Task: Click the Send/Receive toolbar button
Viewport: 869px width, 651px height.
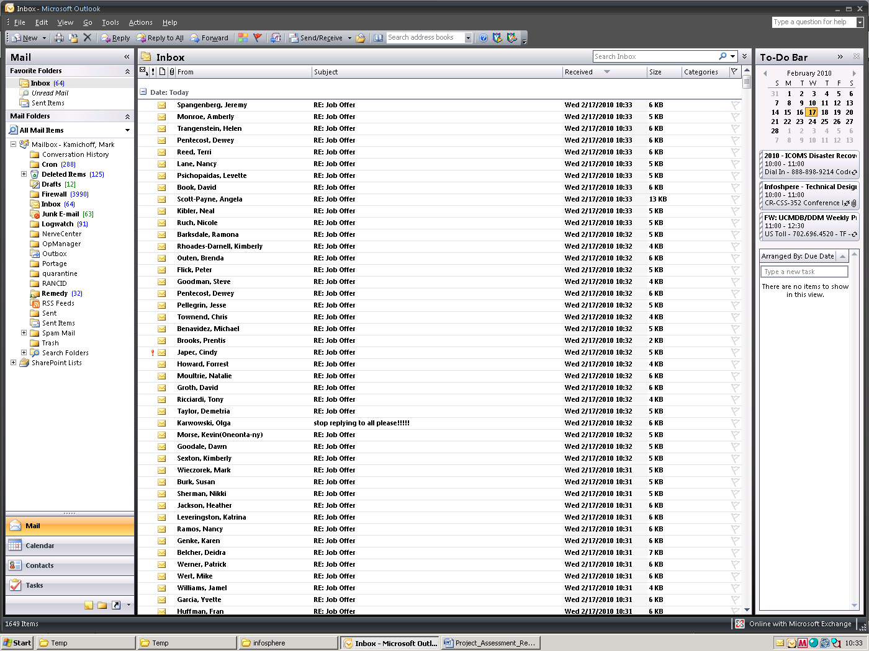Action: [x=316, y=38]
